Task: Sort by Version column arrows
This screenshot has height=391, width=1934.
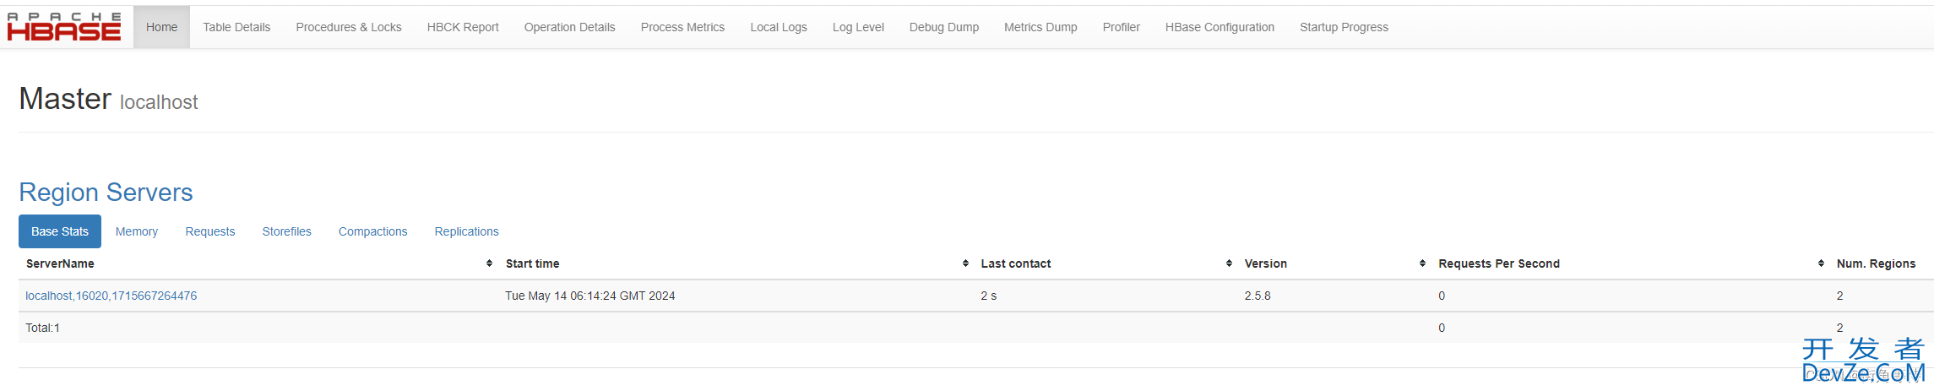Action: click(1423, 263)
